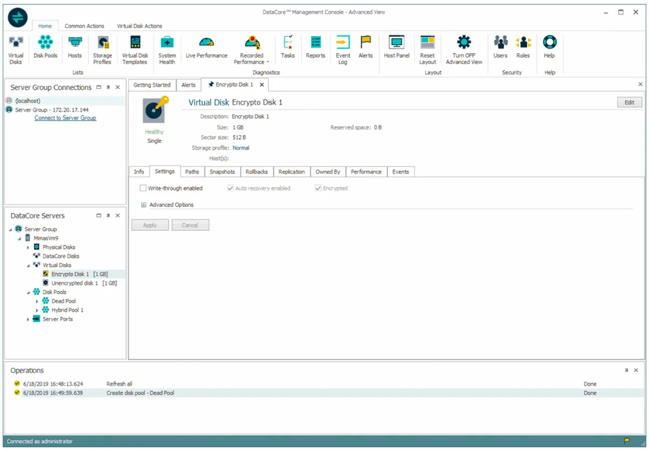Click the status bar alert flag
Viewport: 649px width, 450px height.
point(627,441)
